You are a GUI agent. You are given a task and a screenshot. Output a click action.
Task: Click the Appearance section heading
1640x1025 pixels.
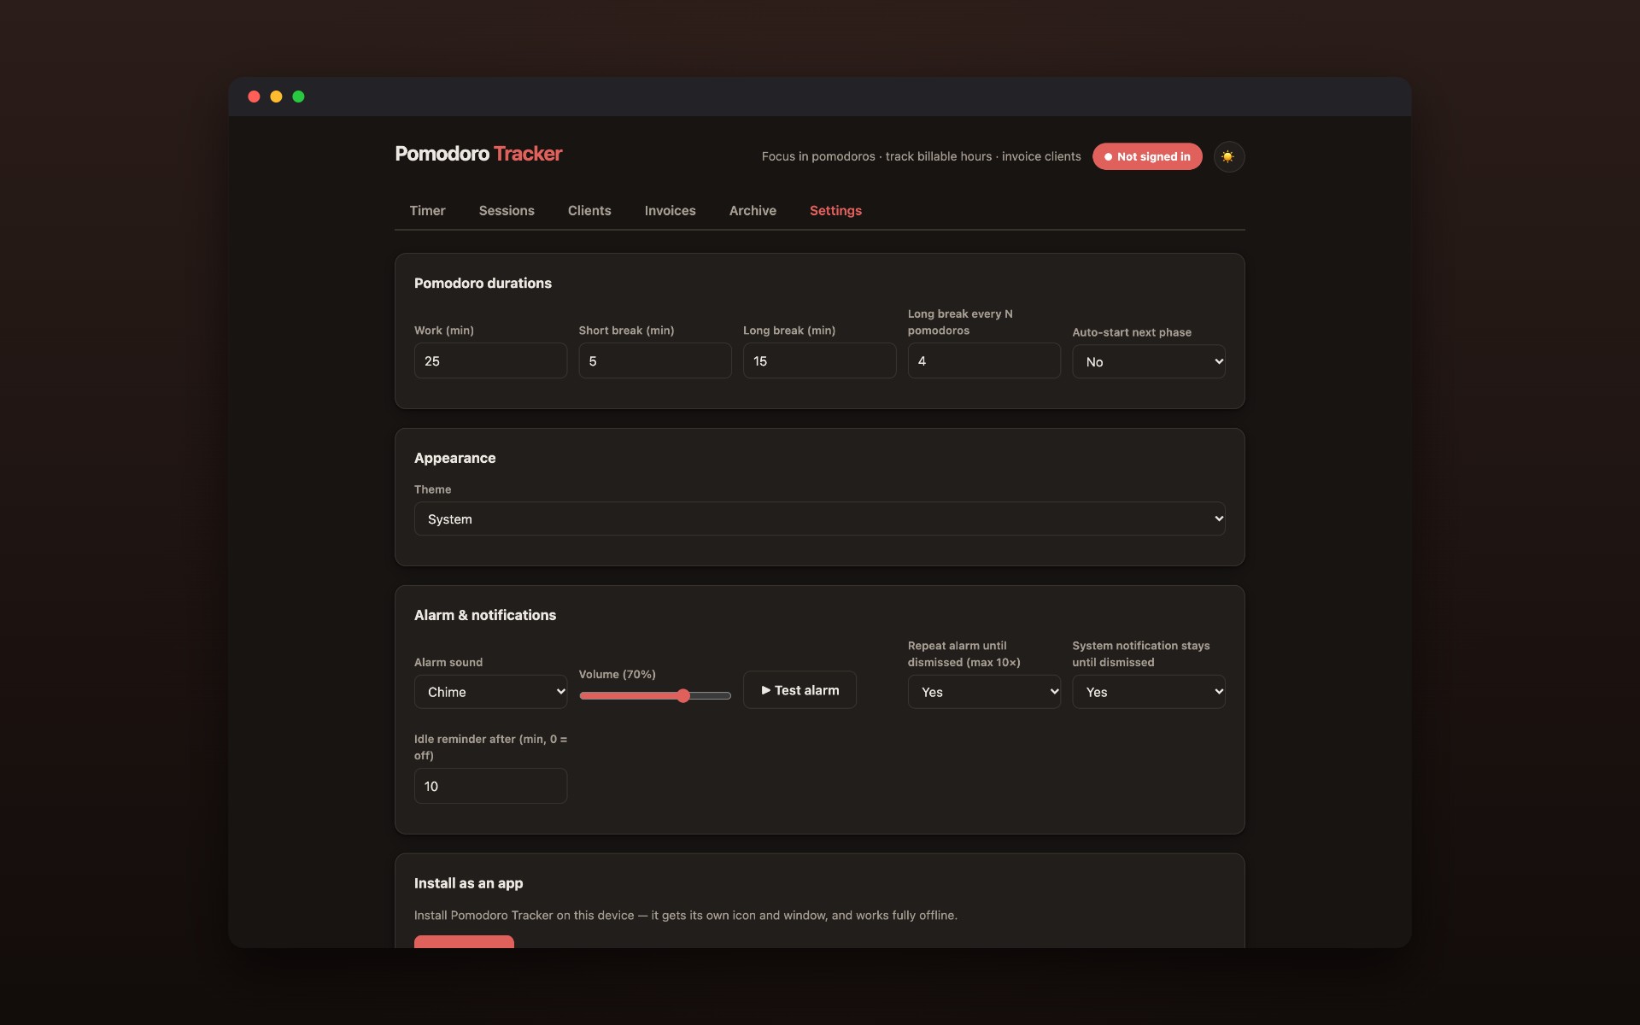coord(454,458)
